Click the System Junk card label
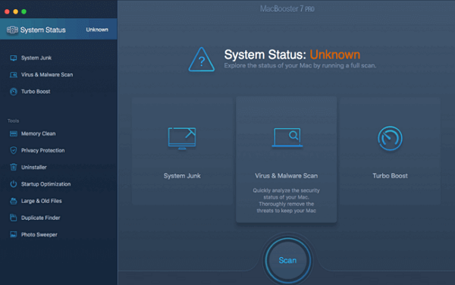455x285 pixels. pos(182,176)
